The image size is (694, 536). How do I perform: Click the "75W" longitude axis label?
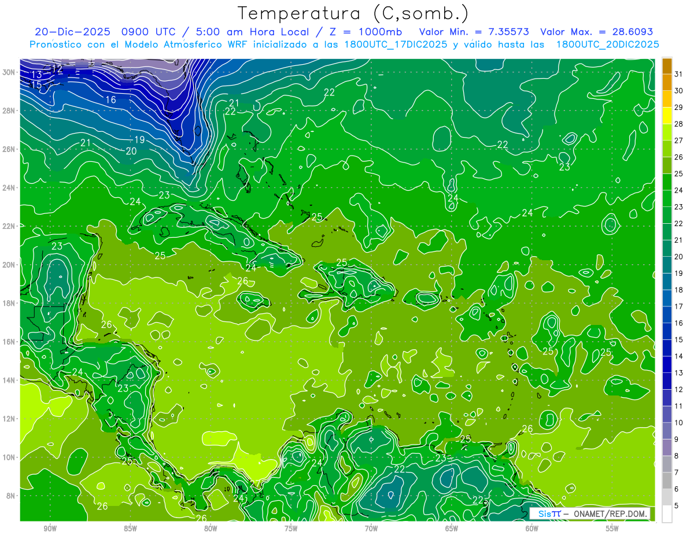tap(291, 528)
